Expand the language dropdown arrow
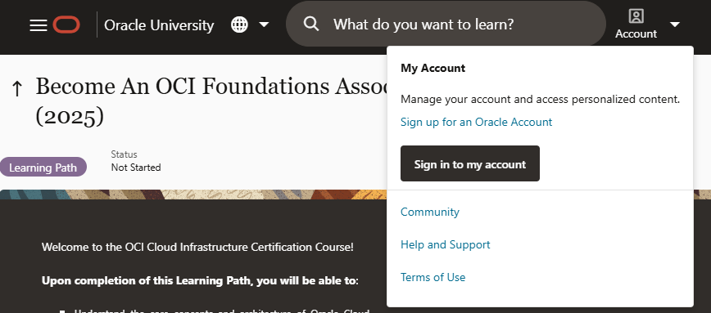 pos(264,25)
